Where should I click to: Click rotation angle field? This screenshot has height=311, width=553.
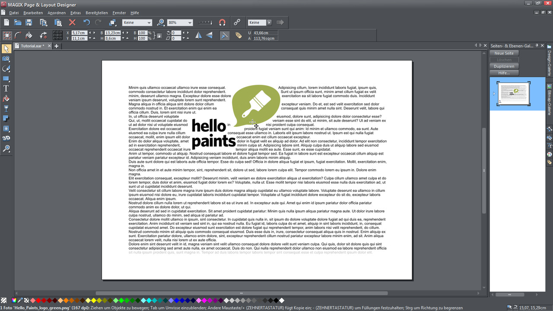(176, 33)
